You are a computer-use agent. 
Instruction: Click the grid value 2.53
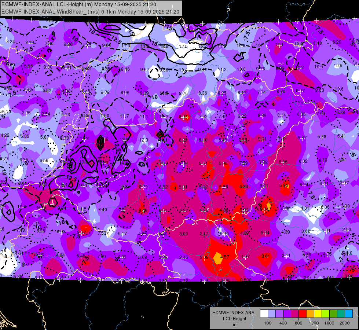347,230
